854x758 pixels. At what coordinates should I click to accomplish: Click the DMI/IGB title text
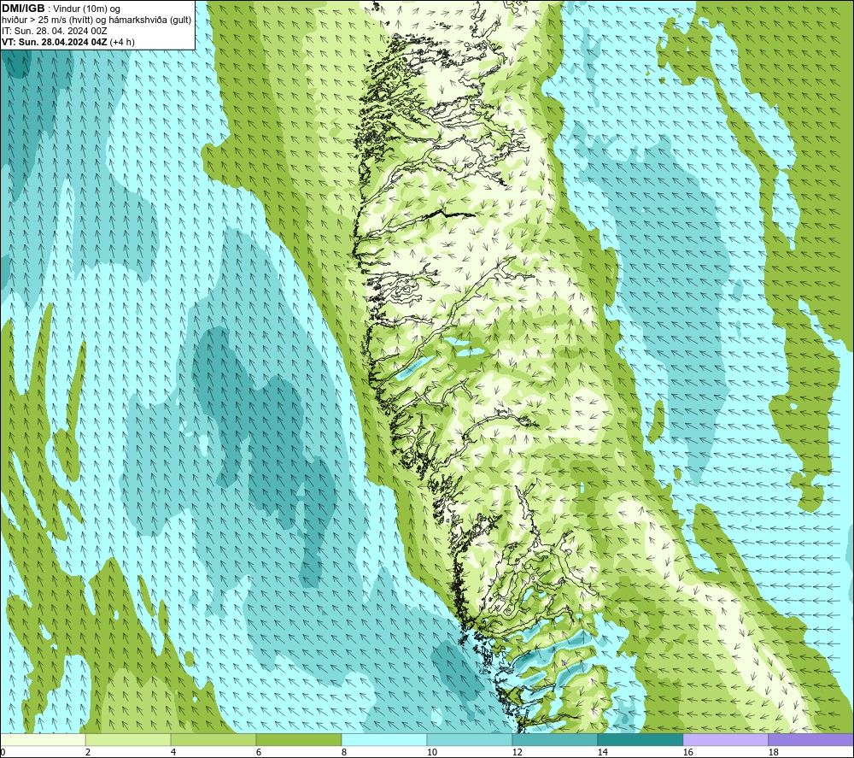click(23, 9)
